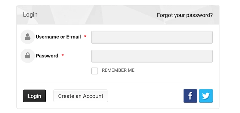Focus the Password text field
The height and width of the screenshot is (113, 240).
[x=152, y=56]
